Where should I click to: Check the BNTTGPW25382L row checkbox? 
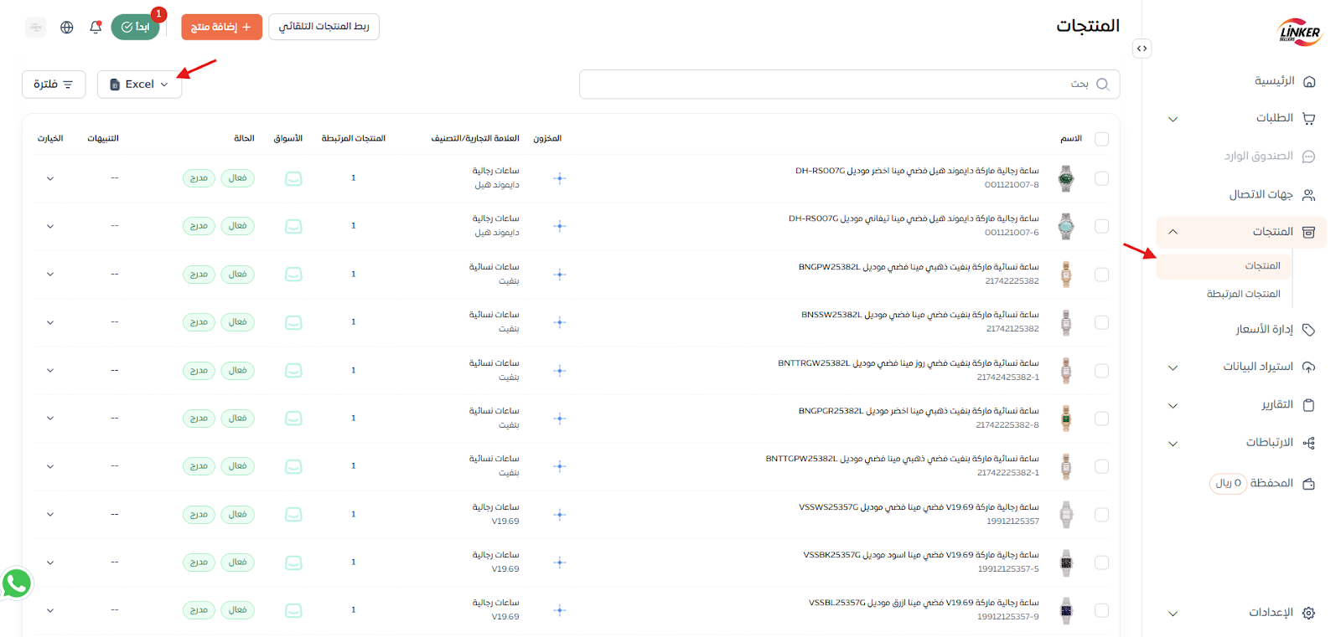coord(1101,466)
